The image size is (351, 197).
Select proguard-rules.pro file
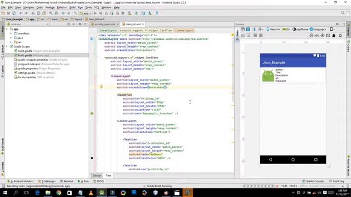(x=42, y=64)
